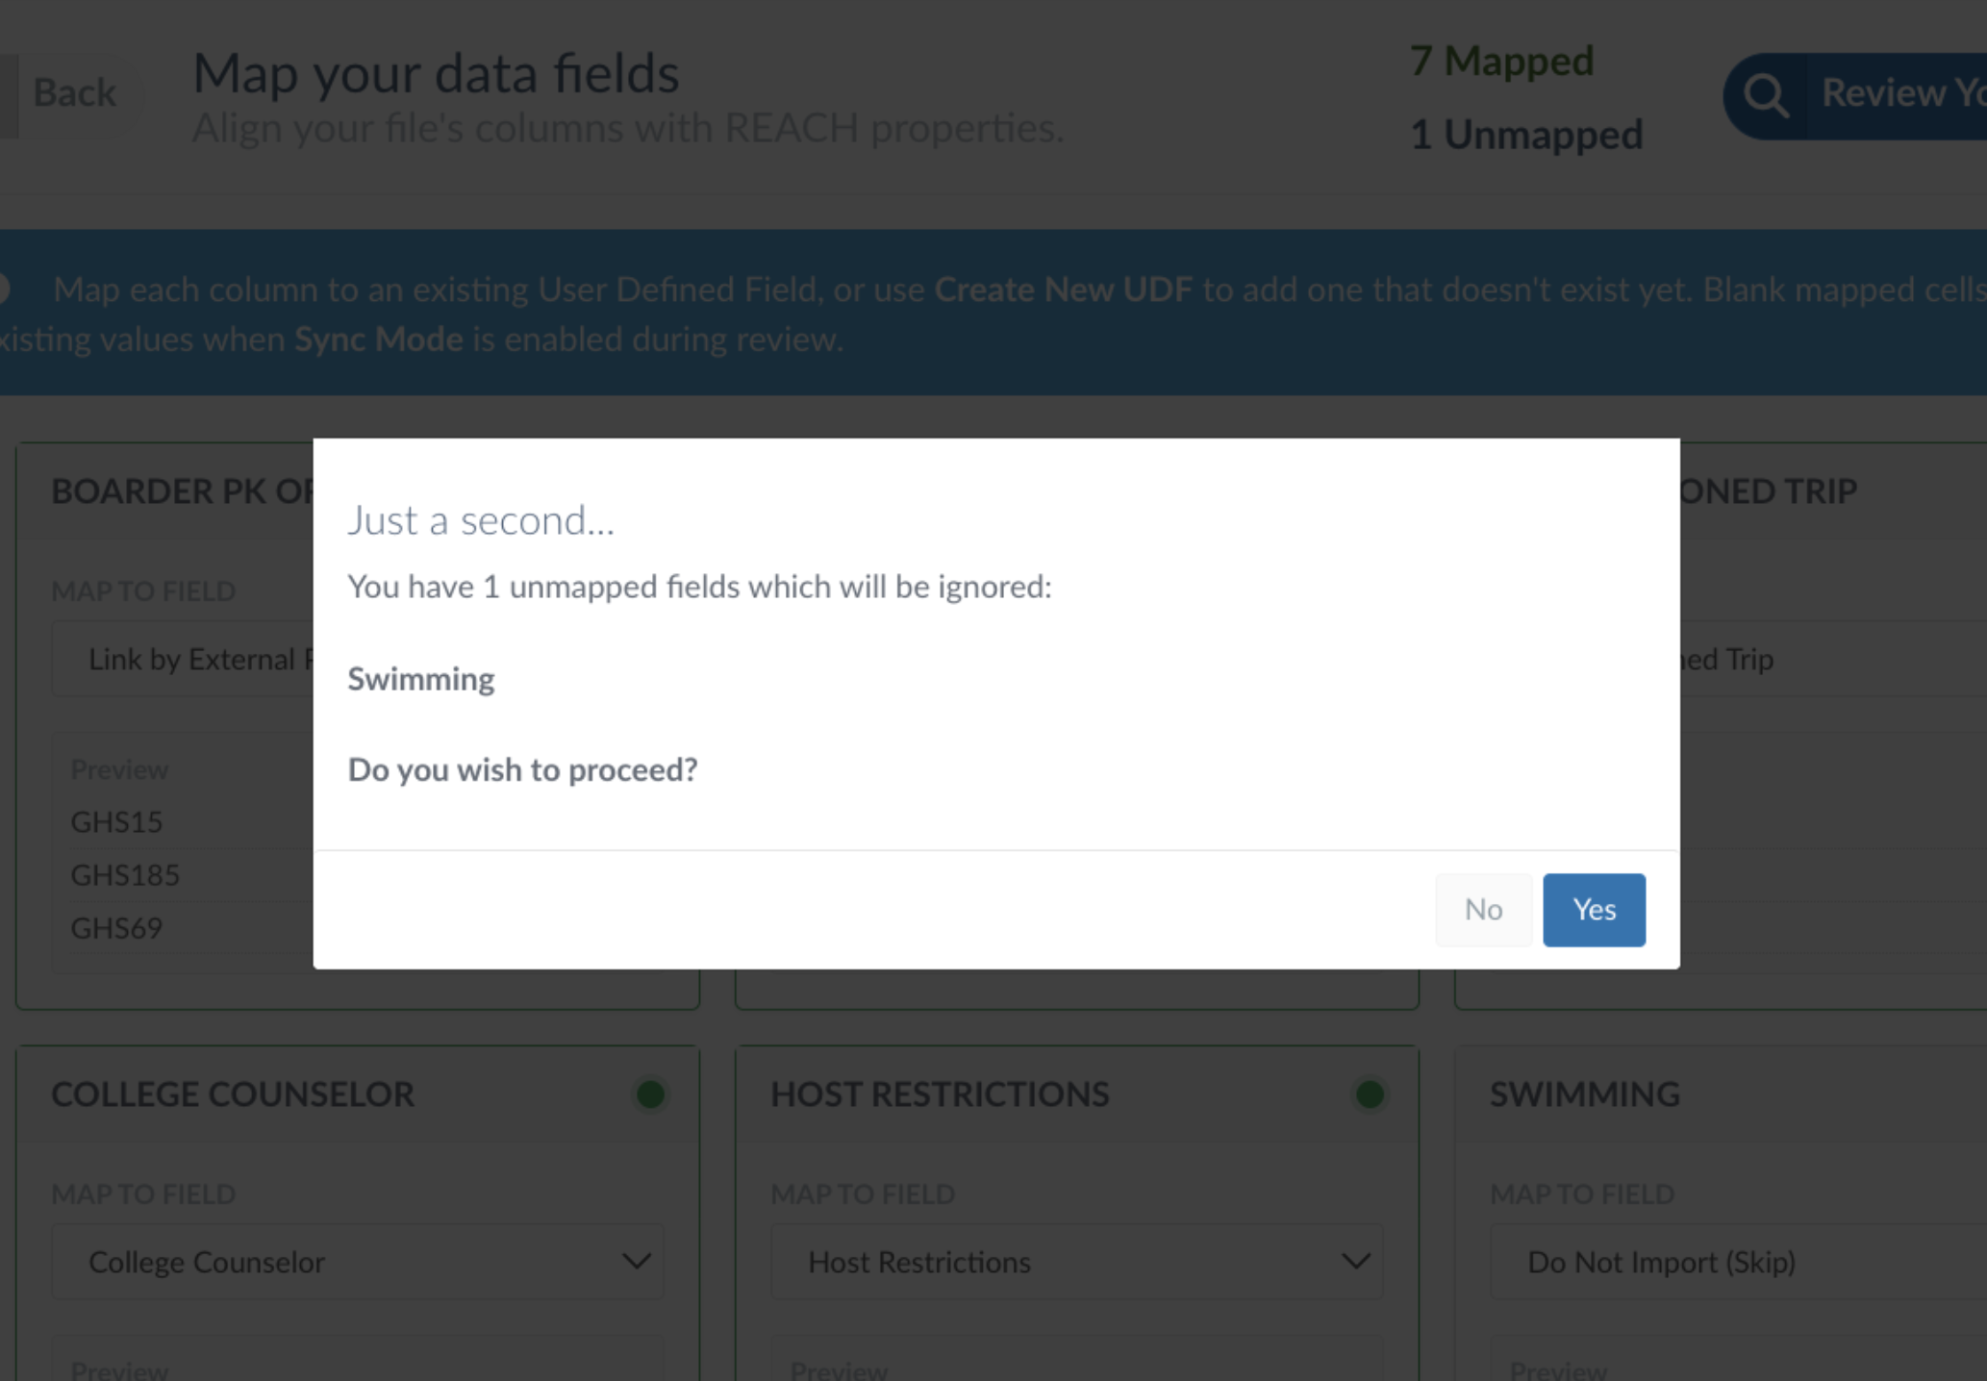Confirm with the Yes button
Image resolution: width=1987 pixels, height=1381 pixels.
pos(1594,910)
